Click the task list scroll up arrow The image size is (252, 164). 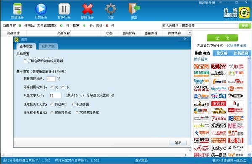click(190, 33)
